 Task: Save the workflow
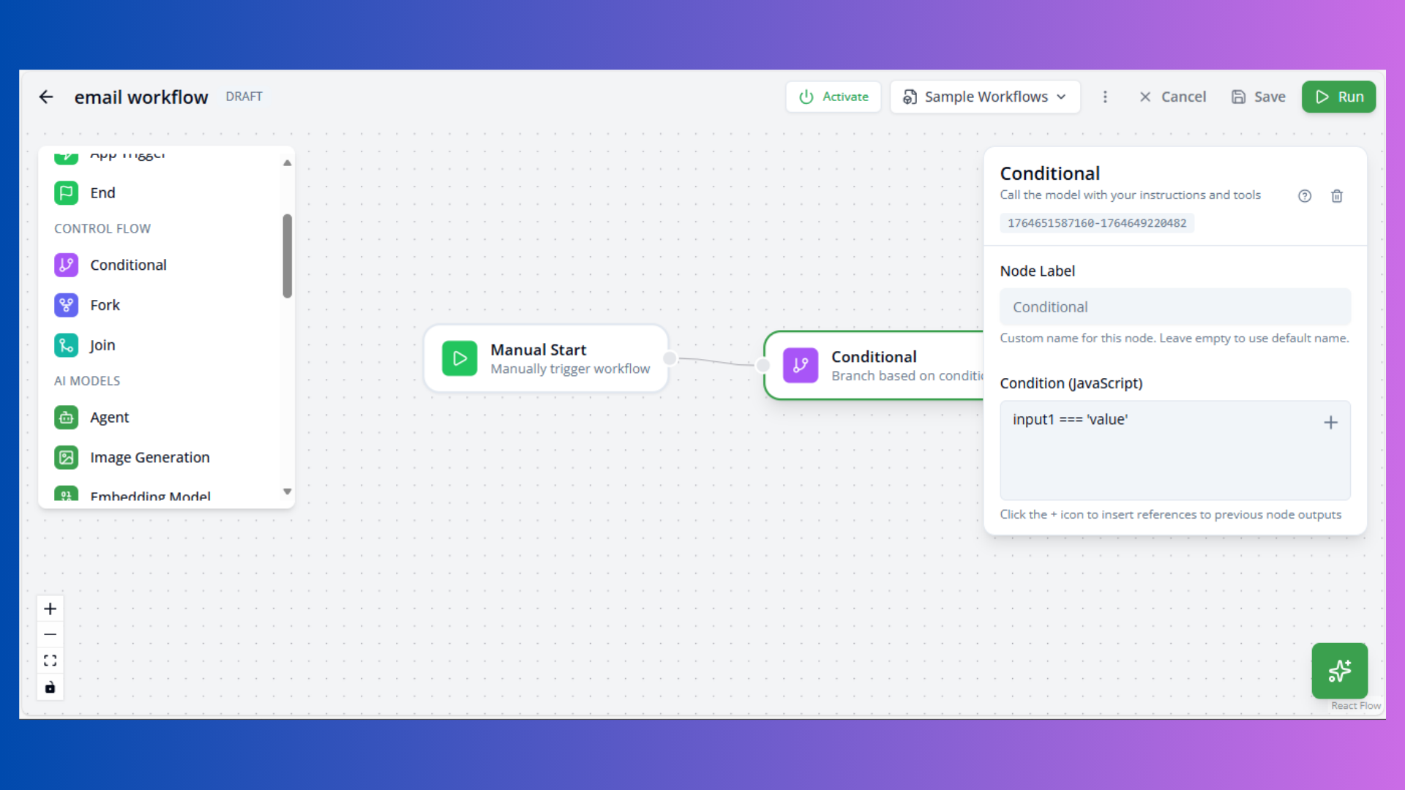tap(1258, 97)
